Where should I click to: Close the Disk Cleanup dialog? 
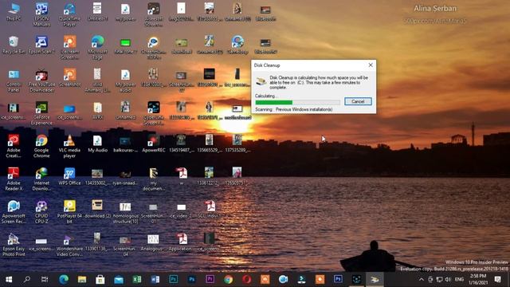pos(371,65)
